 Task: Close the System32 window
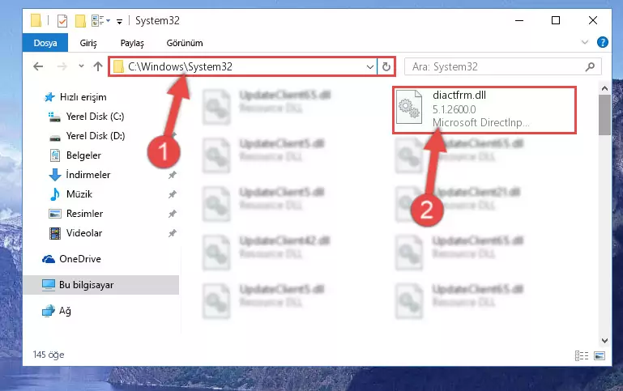point(593,20)
